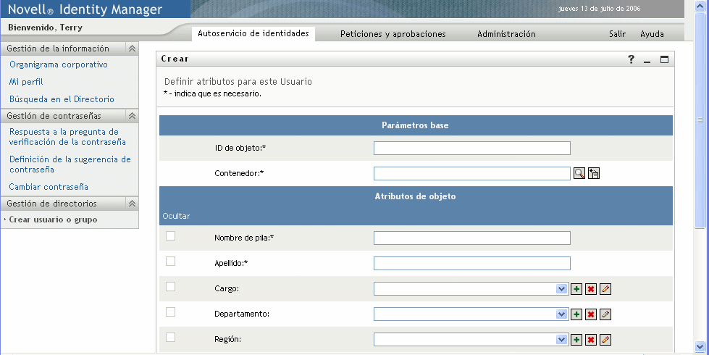Click the ID de objeto input field
Image resolution: width=709 pixels, height=355 pixels.
click(471, 149)
